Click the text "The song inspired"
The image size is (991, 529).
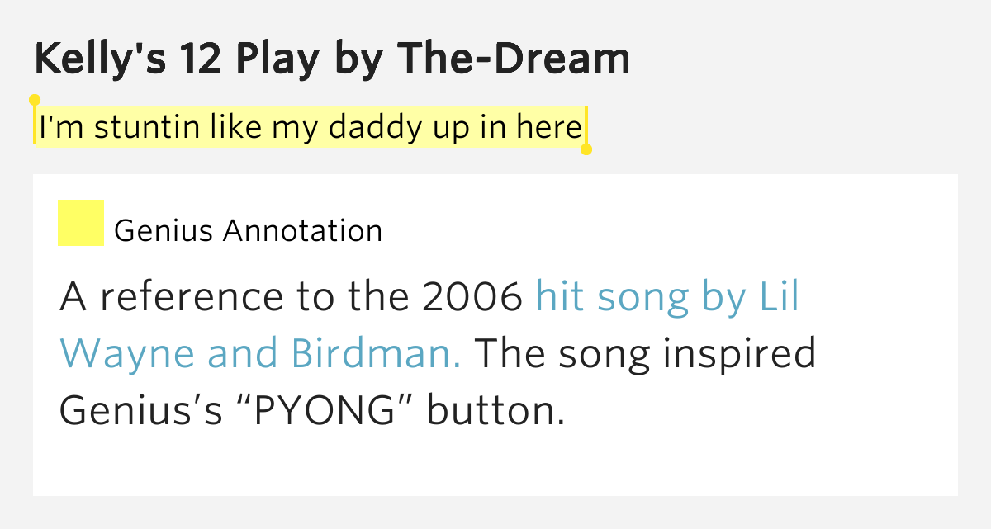[645, 353]
